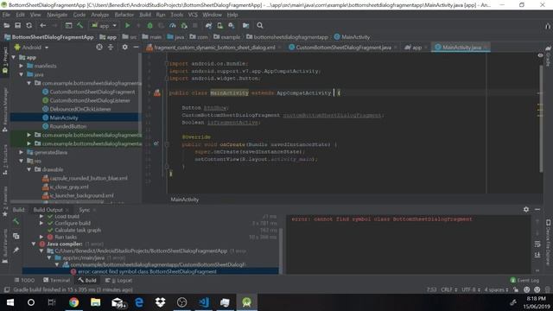This screenshot has width=553, height=311.
Task: Click the Windows Start button
Action: (x=10, y=302)
